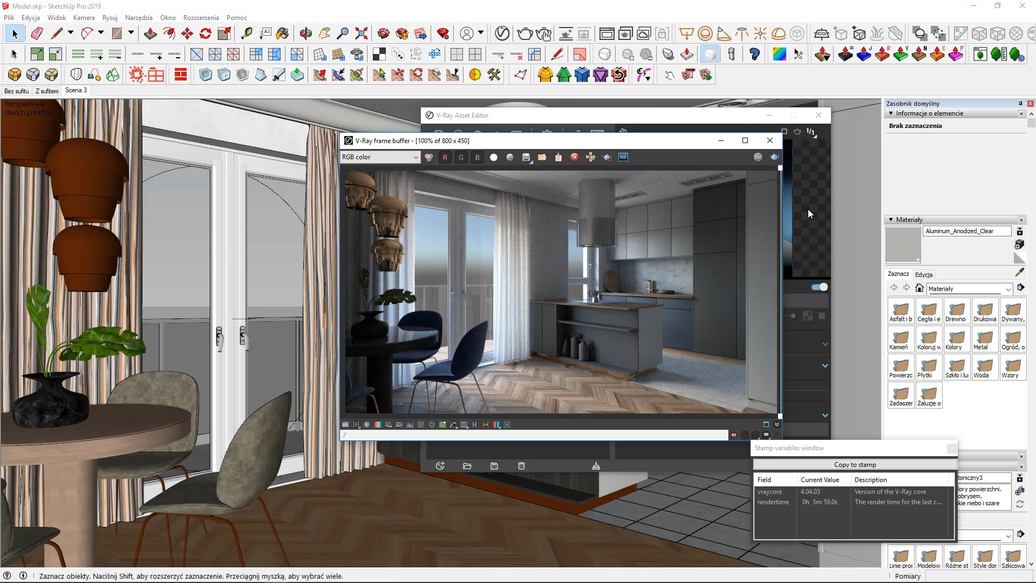Enable the R channel filter button
This screenshot has height=583, width=1036.
pos(445,157)
